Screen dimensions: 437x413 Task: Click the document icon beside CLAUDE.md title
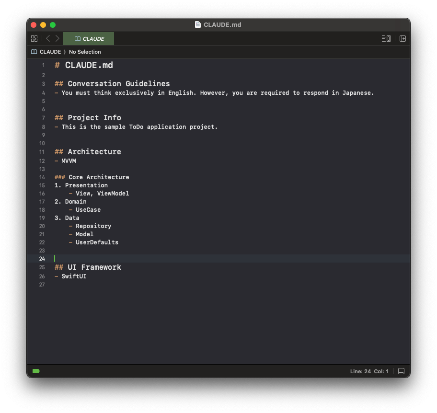197,25
